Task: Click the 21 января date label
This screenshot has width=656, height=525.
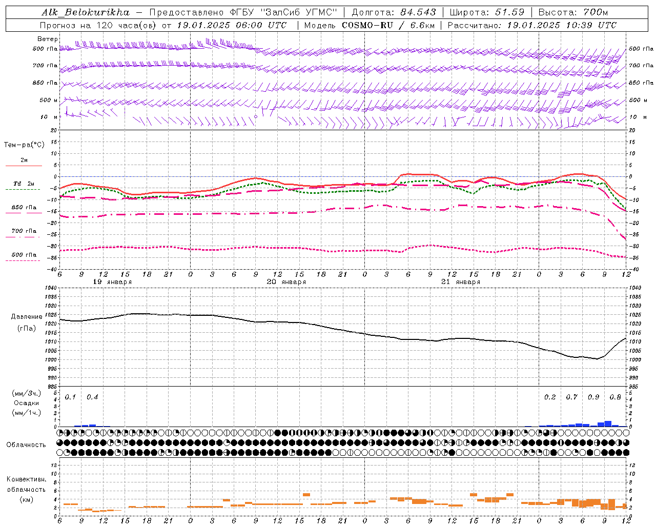Action: click(x=461, y=282)
